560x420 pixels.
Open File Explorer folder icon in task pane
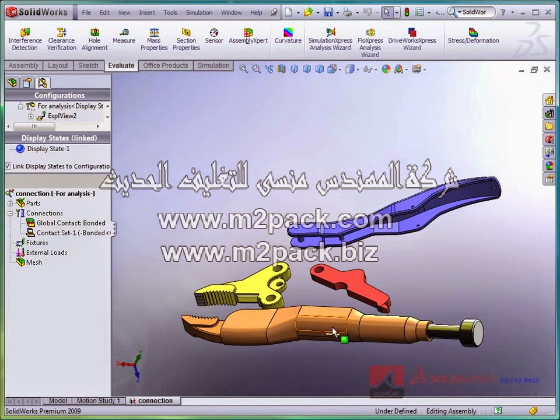coord(549,126)
